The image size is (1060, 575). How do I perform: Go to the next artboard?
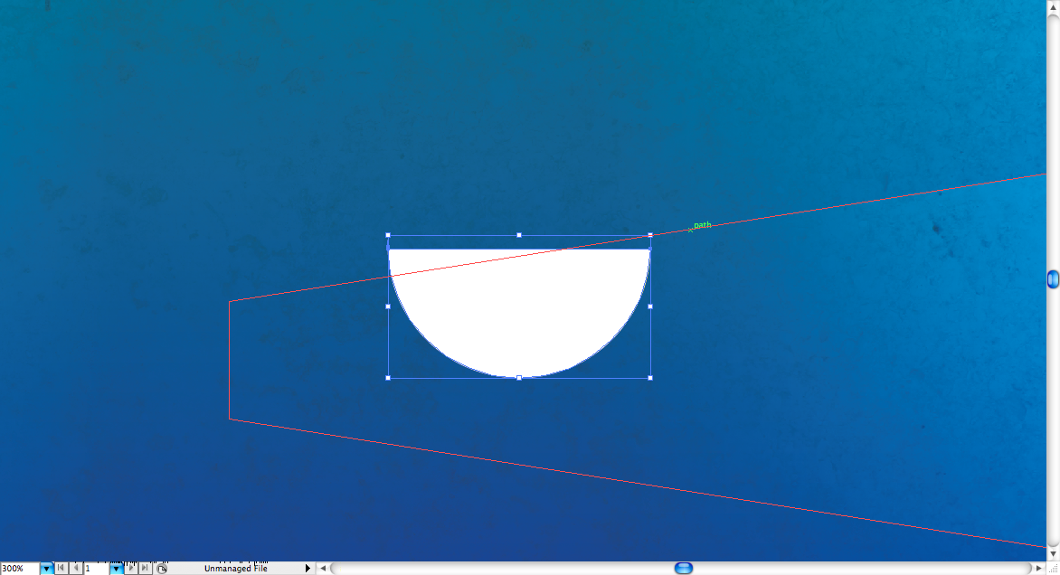point(130,569)
